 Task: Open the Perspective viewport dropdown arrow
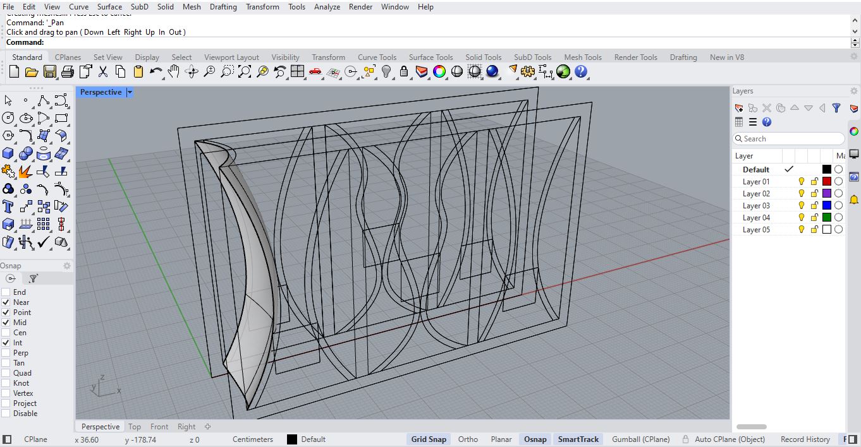[130, 92]
